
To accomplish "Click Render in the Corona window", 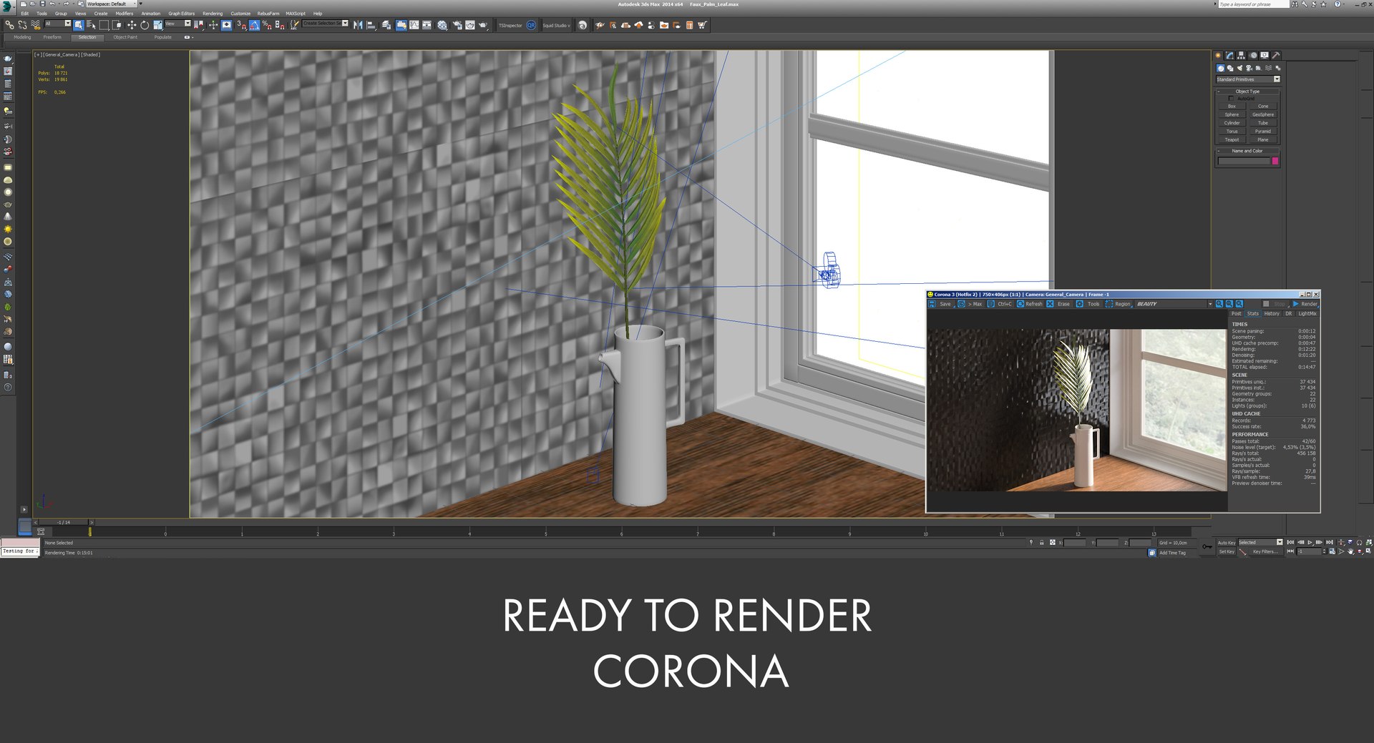I will (1305, 304).
